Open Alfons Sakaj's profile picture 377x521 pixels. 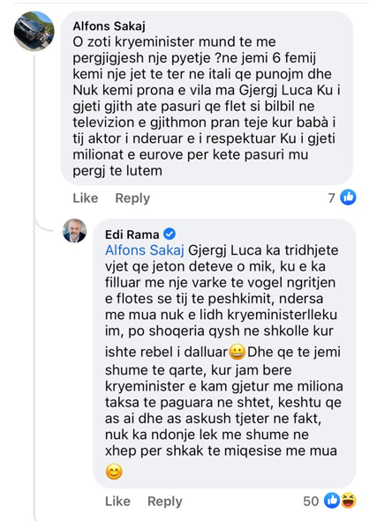pyautogui.click(x=34, y=31)
